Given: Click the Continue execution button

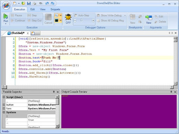Looking at the screenshot, I should [18, 21].
